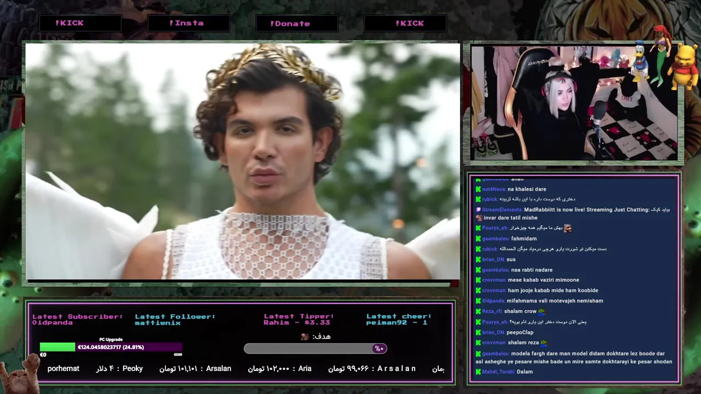Viewport: 701px width, 394px height.
Task: Click Kick badge on gaambalou's "modela fargh dare" message
Action: click(478, 354)
